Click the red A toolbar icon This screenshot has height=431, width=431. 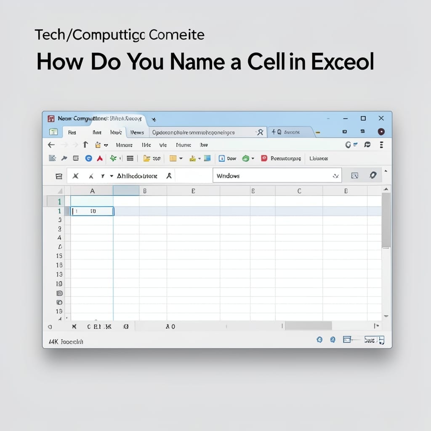pos(99,158)
